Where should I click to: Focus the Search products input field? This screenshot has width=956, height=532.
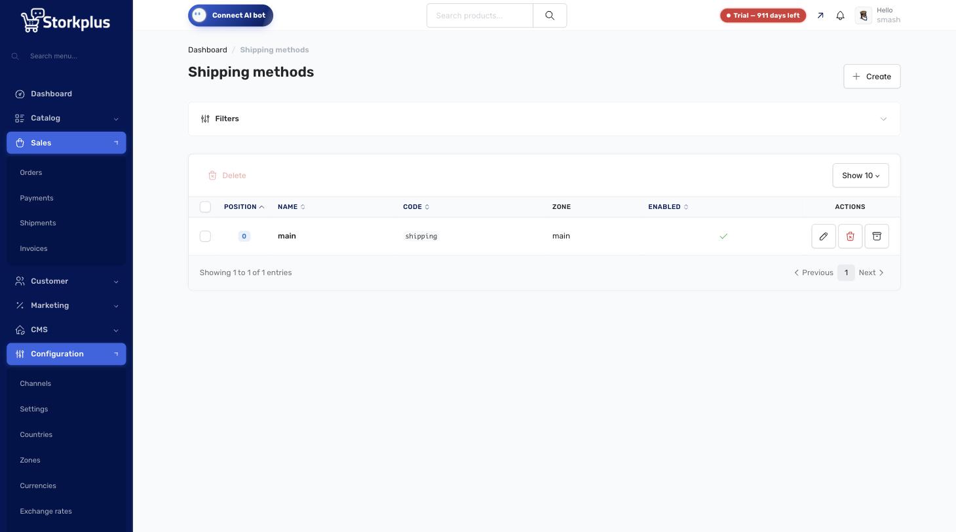pyautogui.click(x=480, y=15)
